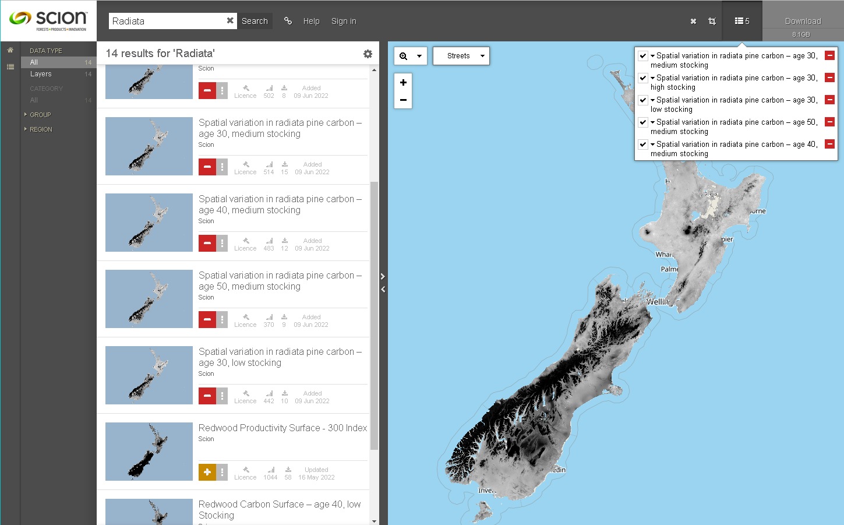The width and height of the screenshot is (844, 525).
Task: Click the home icon in left sidebar
Action: coord(10,50)
